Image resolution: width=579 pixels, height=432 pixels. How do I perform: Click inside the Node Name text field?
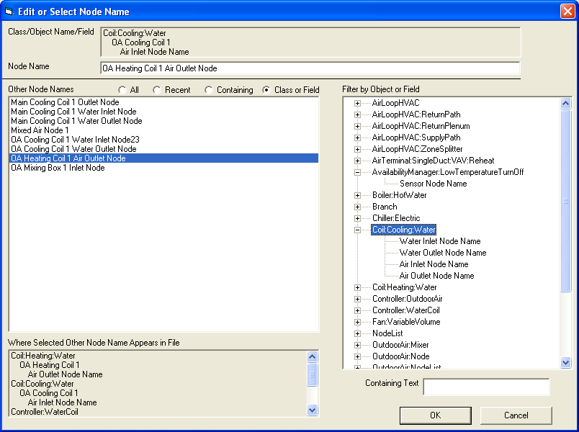click(288, 69)
